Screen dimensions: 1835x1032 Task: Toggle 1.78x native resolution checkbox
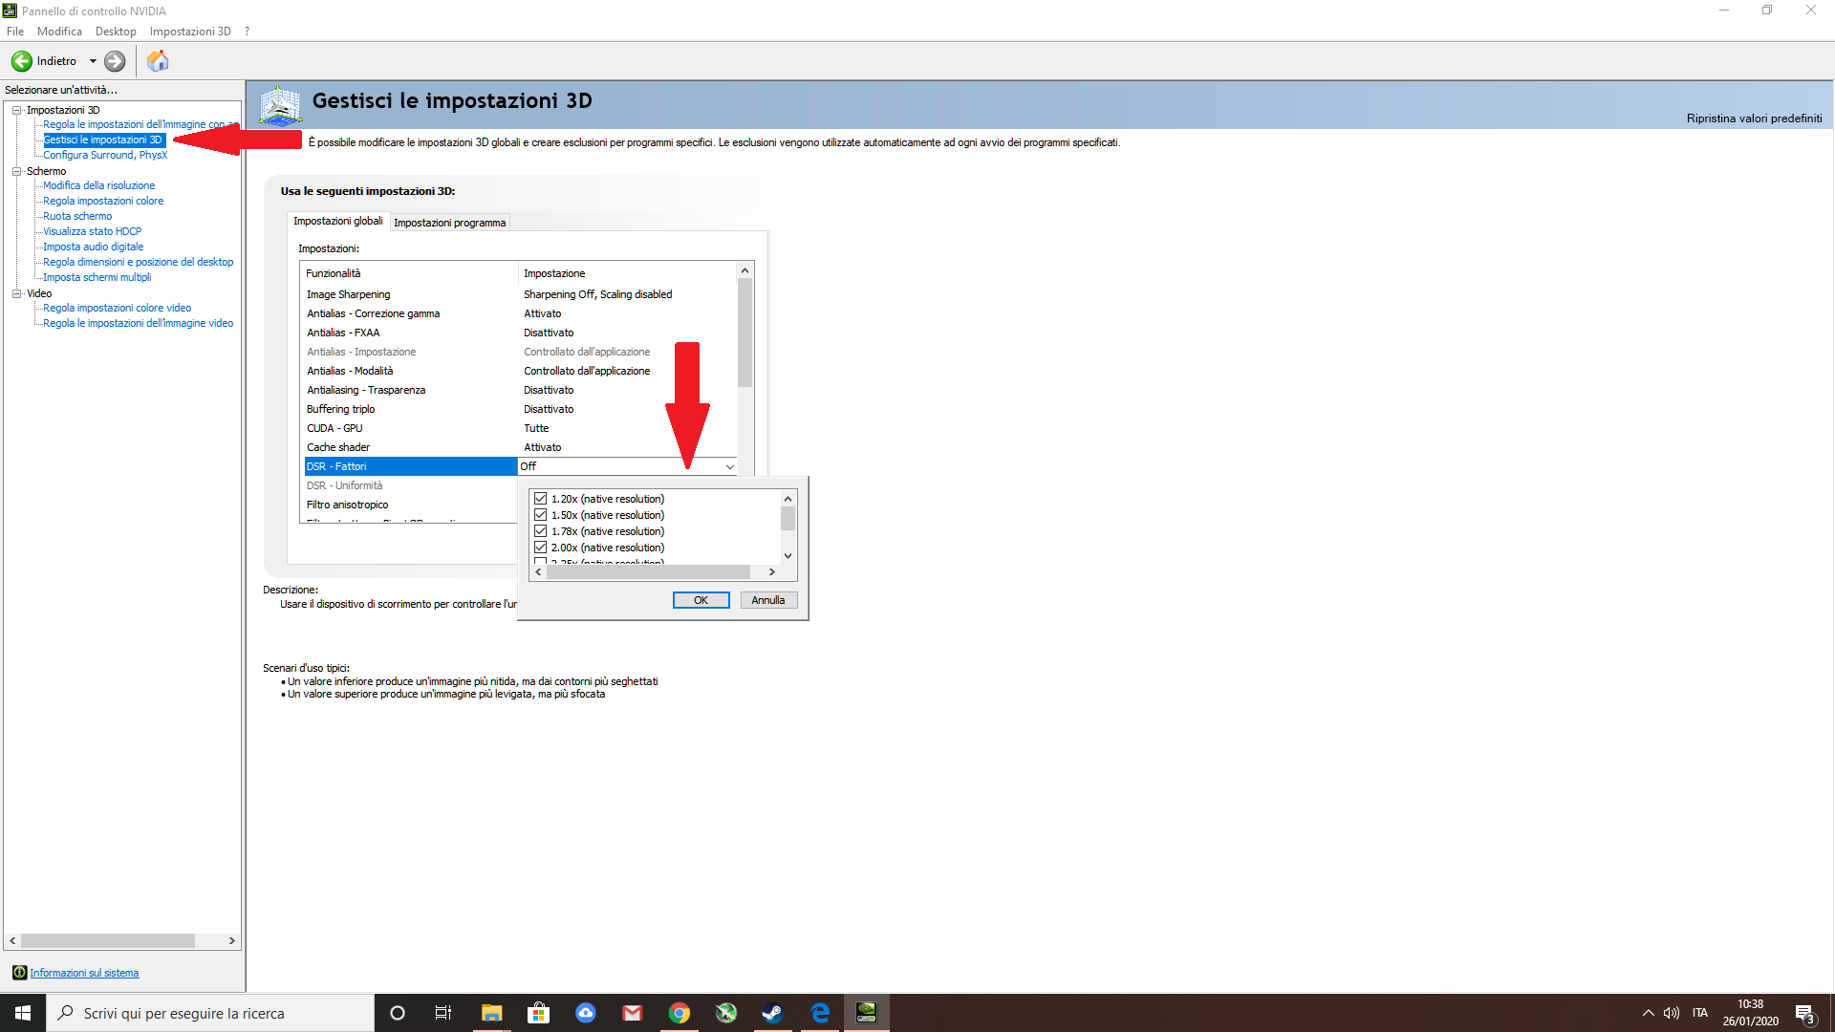[540, 531]
